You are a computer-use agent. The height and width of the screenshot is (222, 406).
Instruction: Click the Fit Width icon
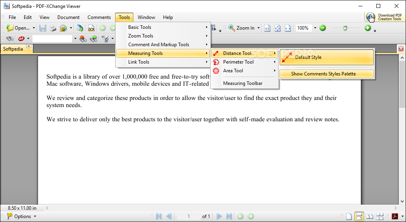tap(288, 28)
